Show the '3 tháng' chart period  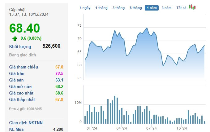tap(118, 8)
